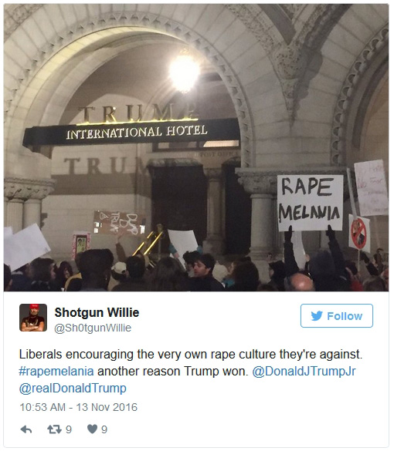
Task: Open the 10:53 AM timestamp link
Action: pos(42,407)
